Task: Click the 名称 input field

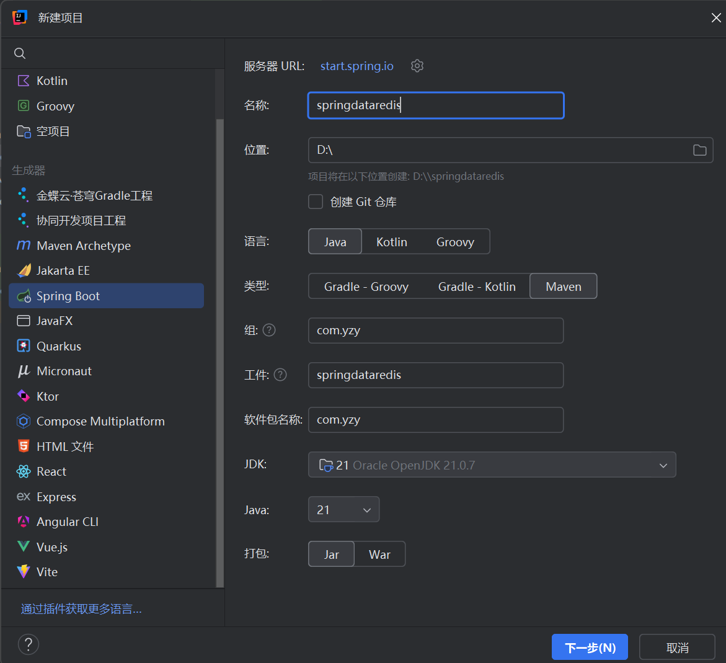Action: point(436,105)
